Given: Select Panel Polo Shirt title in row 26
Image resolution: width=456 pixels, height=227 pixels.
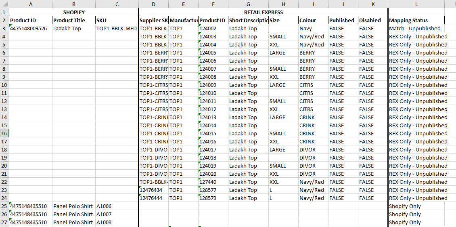Looking at the screenshot, I should 74,214.
